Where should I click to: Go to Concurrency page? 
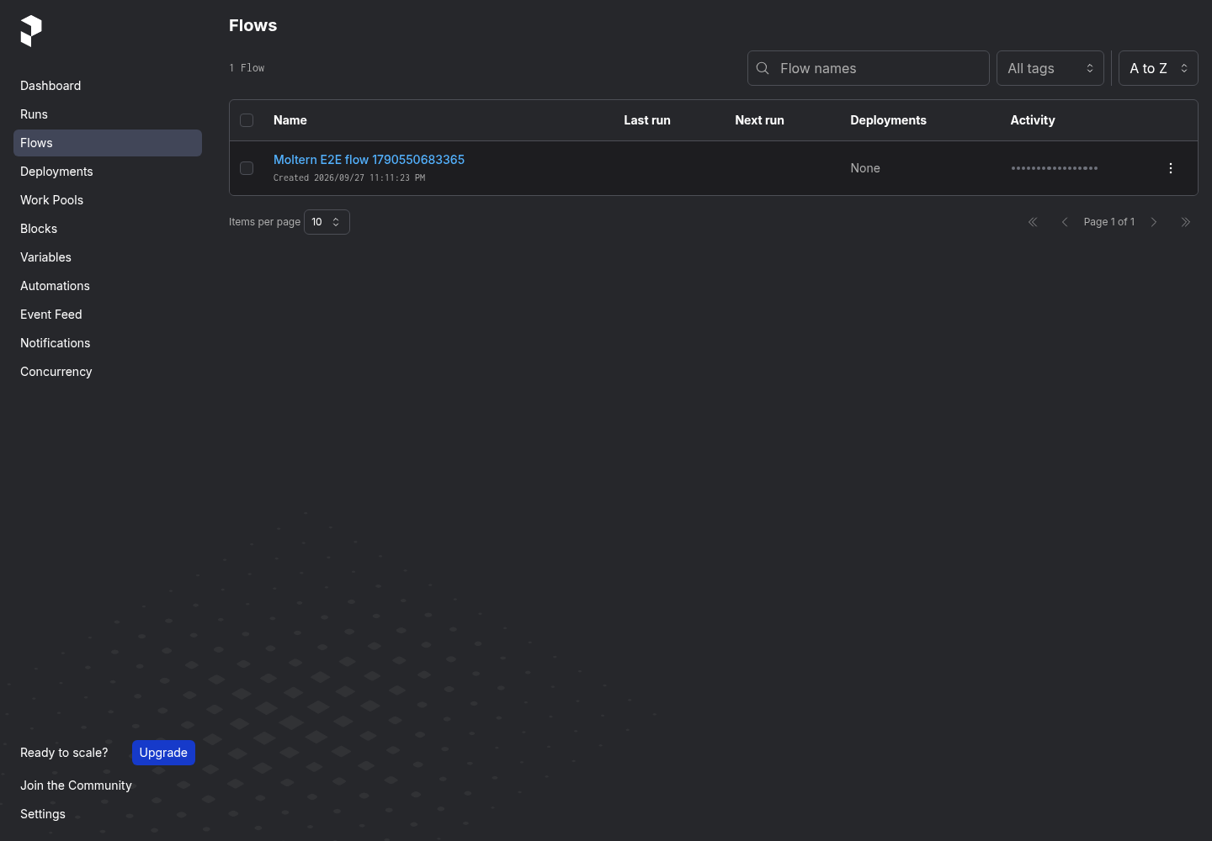[x=108, y=372]
